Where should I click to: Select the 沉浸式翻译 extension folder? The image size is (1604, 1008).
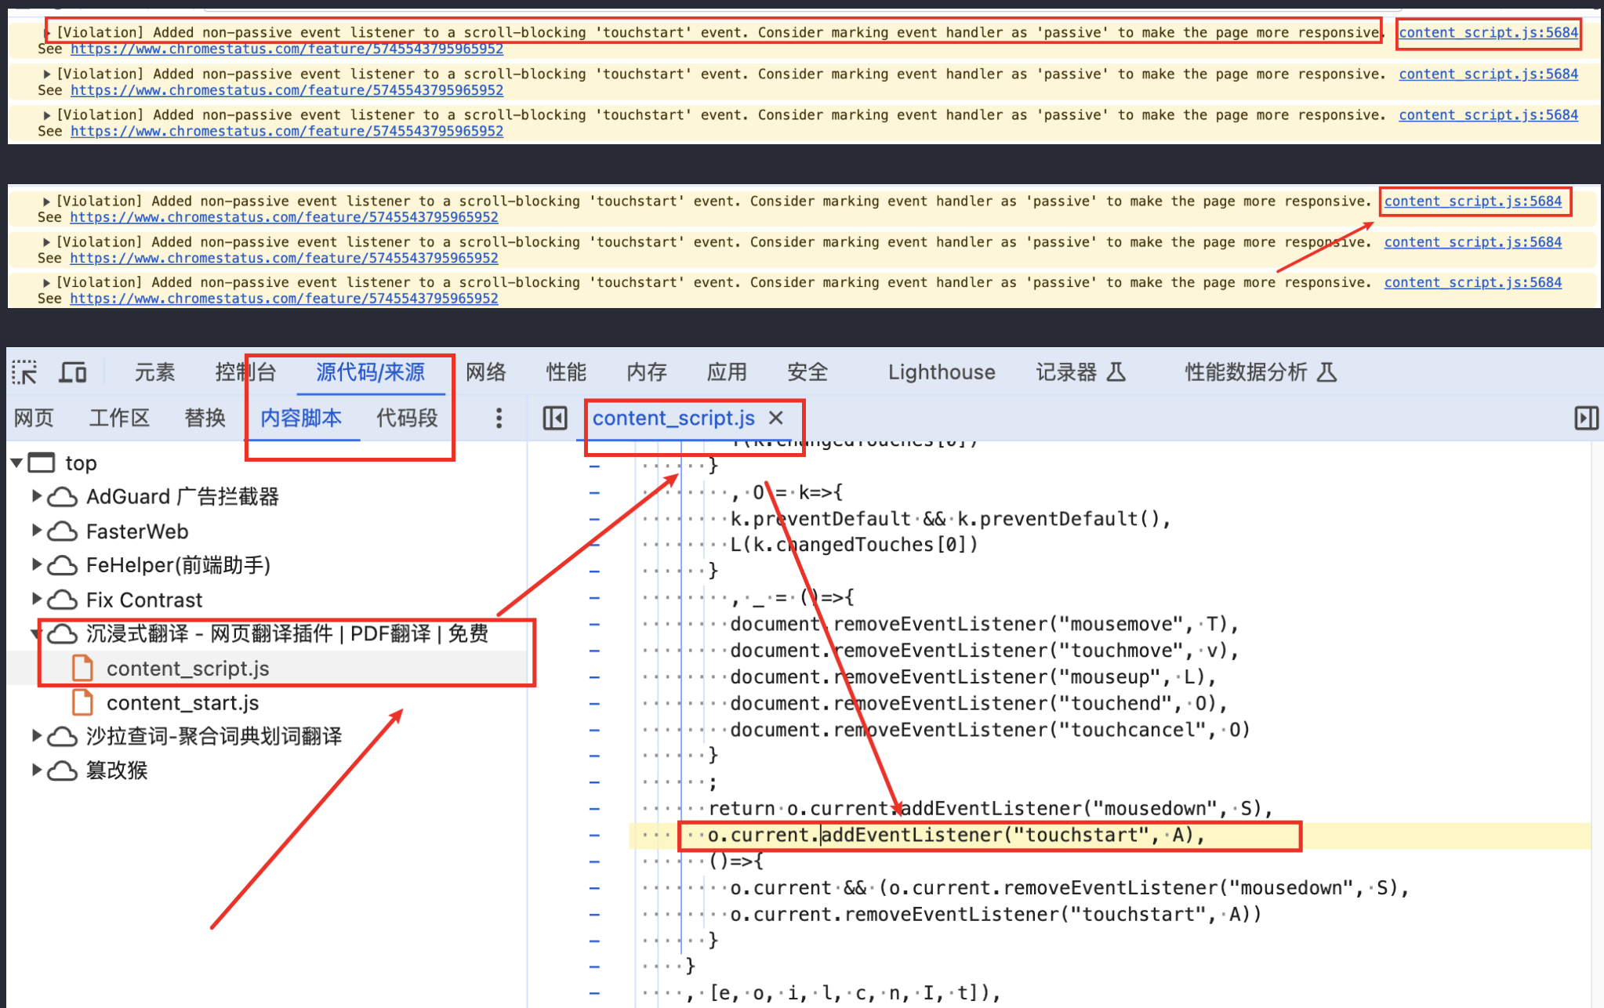coord(287,633)
